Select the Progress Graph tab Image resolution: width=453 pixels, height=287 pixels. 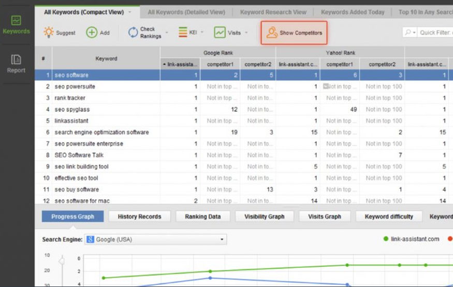click(x=72, y=217)
